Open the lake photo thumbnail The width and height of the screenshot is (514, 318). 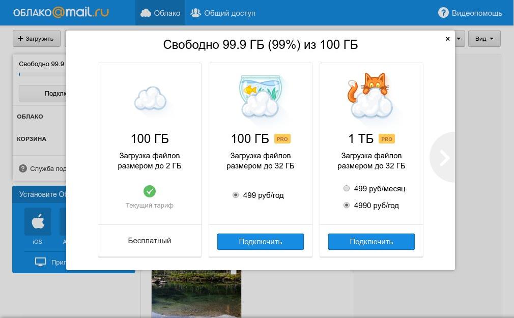tap(196, 294)
